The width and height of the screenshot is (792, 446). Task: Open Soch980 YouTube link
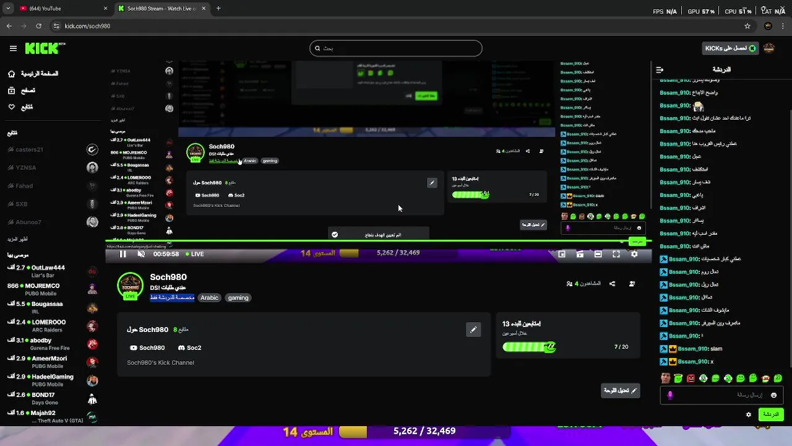click(147, 348)
